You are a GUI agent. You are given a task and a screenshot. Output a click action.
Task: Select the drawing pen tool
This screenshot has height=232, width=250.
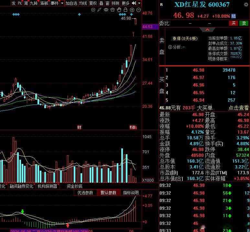99,10
